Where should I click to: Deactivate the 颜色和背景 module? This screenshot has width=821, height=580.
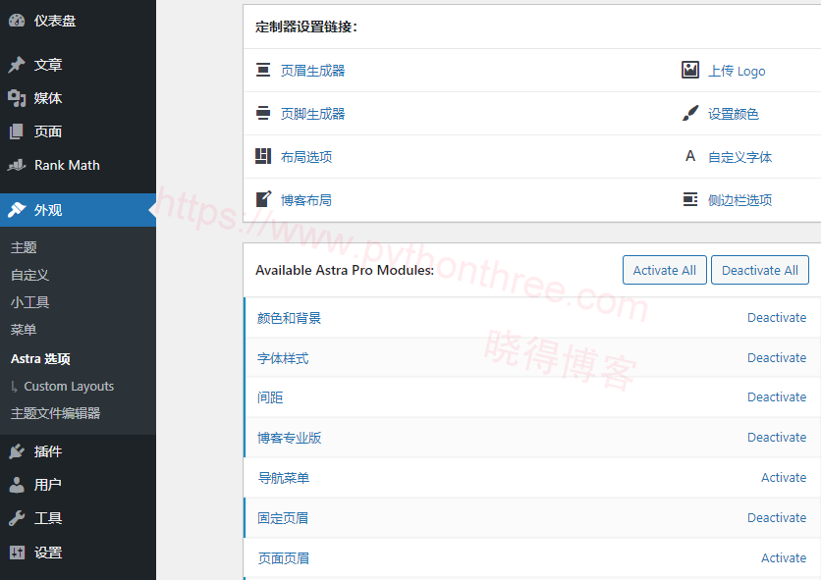coord(777,318)
